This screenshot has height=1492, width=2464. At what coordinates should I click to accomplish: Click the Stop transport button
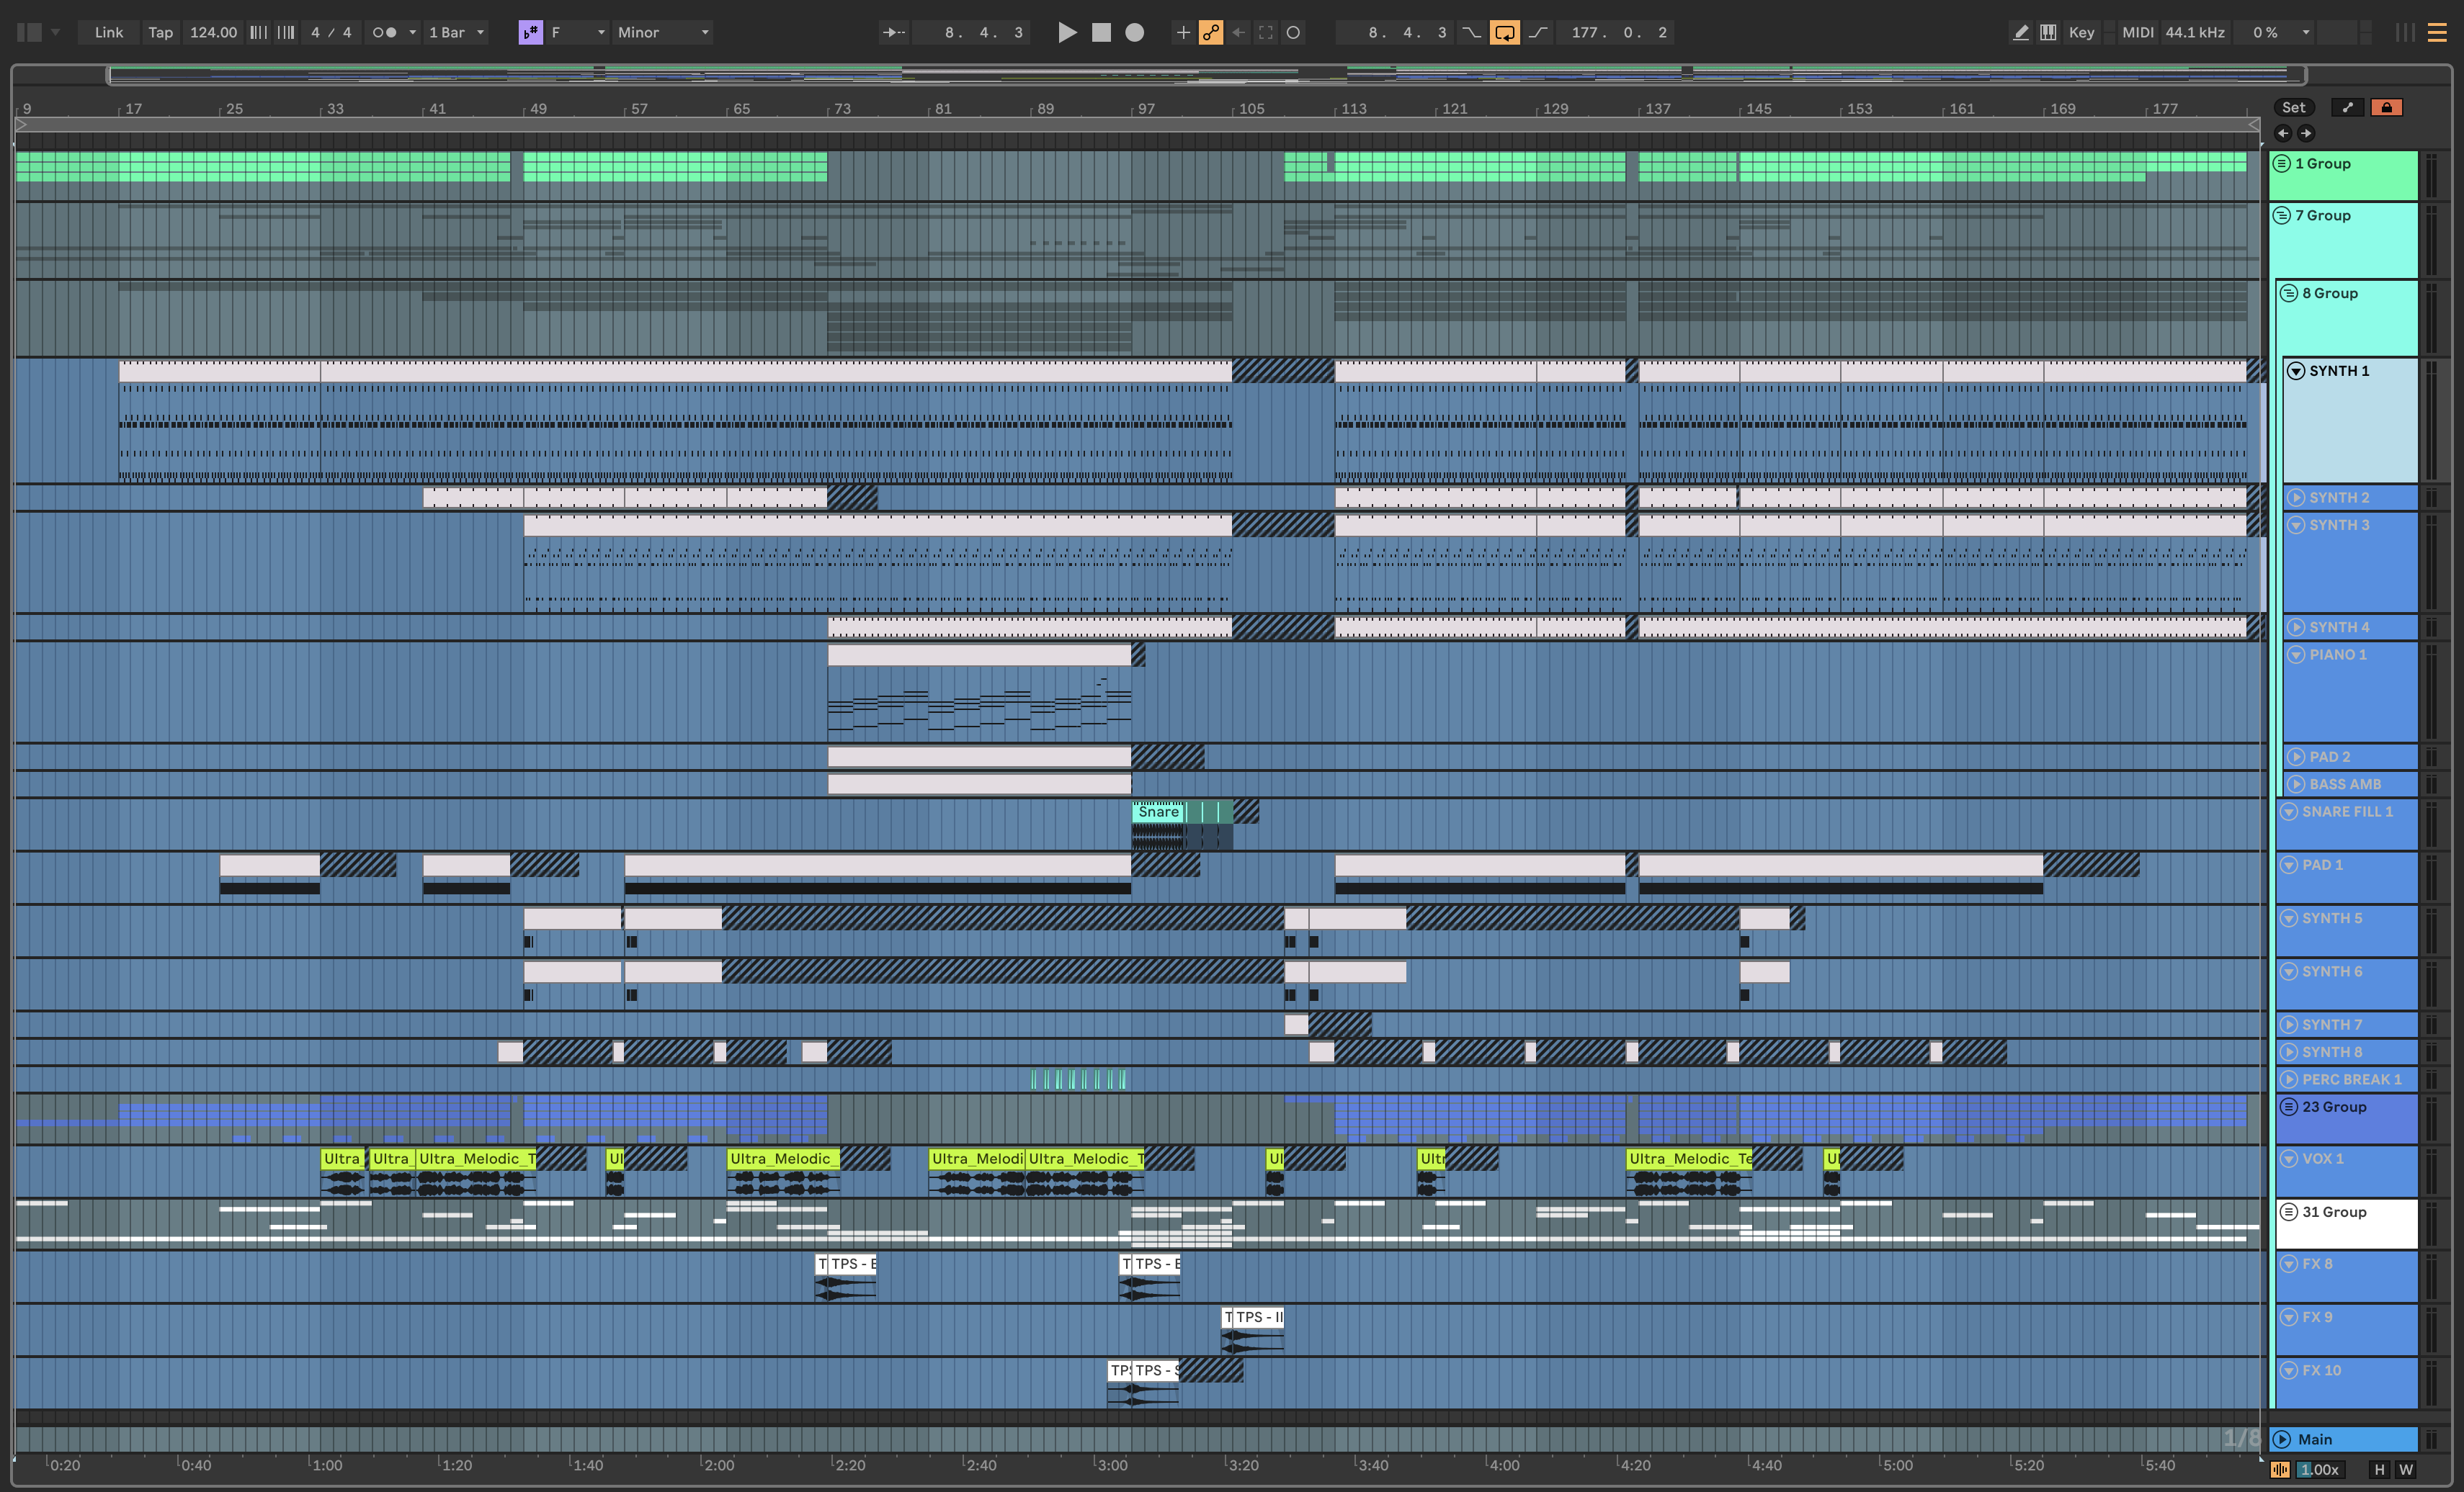point(1101,32)
